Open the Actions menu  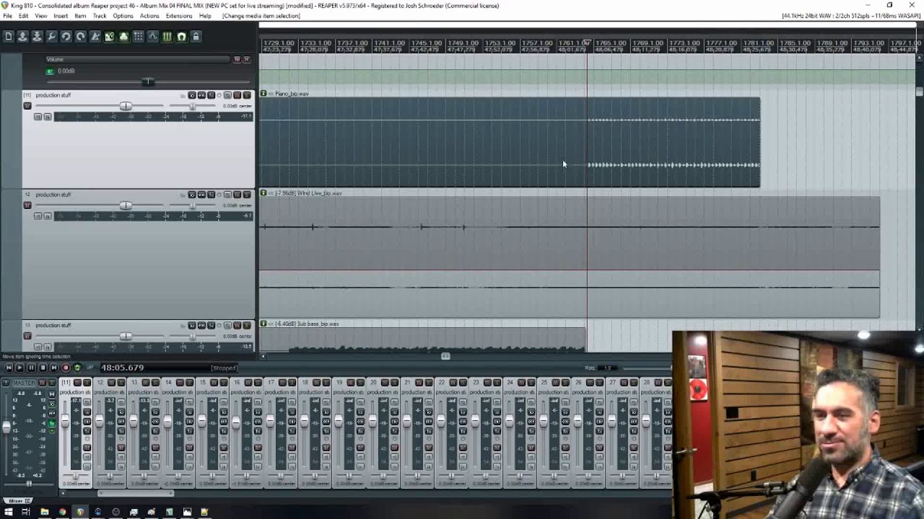tap(149, 16)
